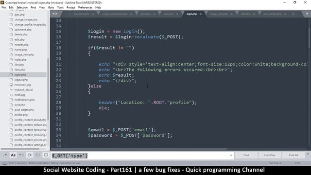Screen dimensions: 311x175
Task: Click the PHP syntax label in status bar
Action: (x=297, y=163)
